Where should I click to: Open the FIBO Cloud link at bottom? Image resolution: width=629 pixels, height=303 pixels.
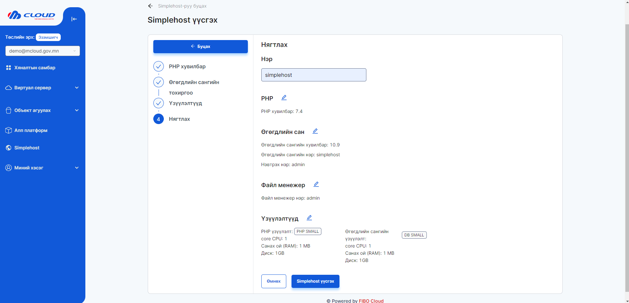(371, 301)
